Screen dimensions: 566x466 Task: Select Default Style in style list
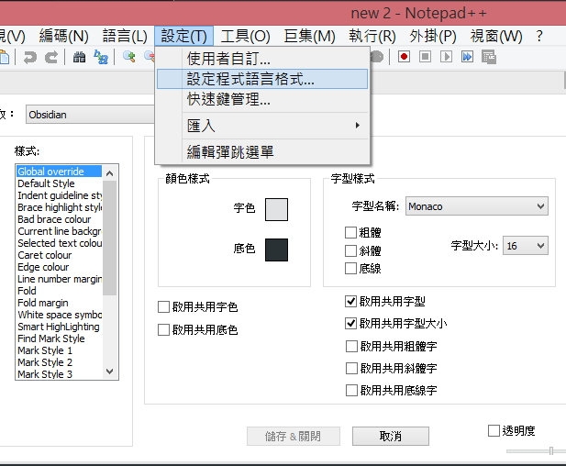coord(59,183)
